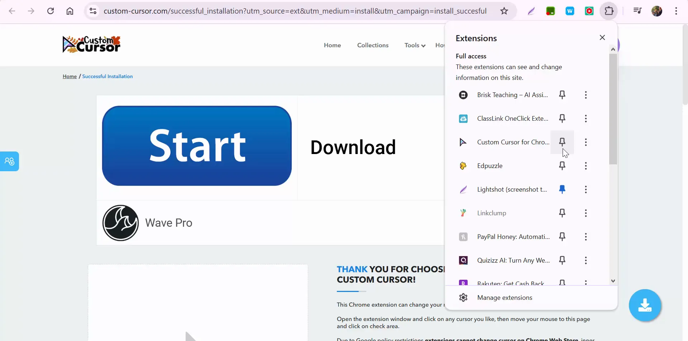
Task: Click the red play toolbar extension icon
Action: (x=589, y=11)
